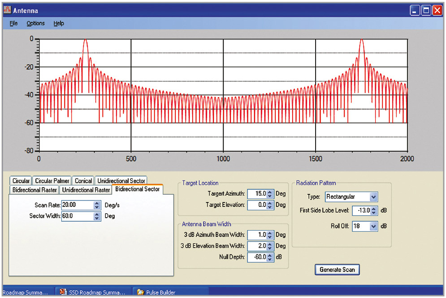This screenshot has height=298, width=446.
Task: Click the Target Elevation input field
Action: click(x=257, y=205)
